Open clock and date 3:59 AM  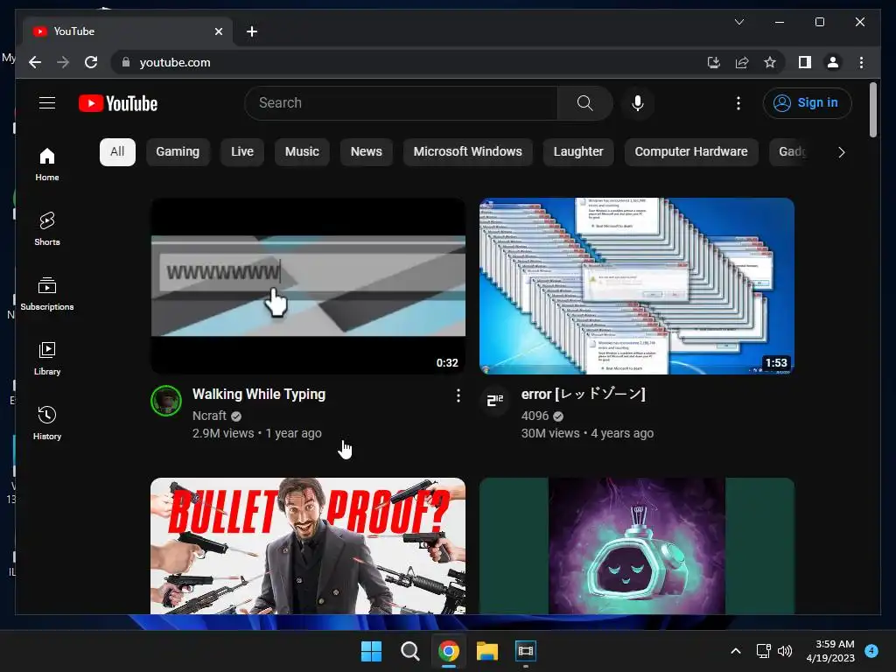coord(830,651)
